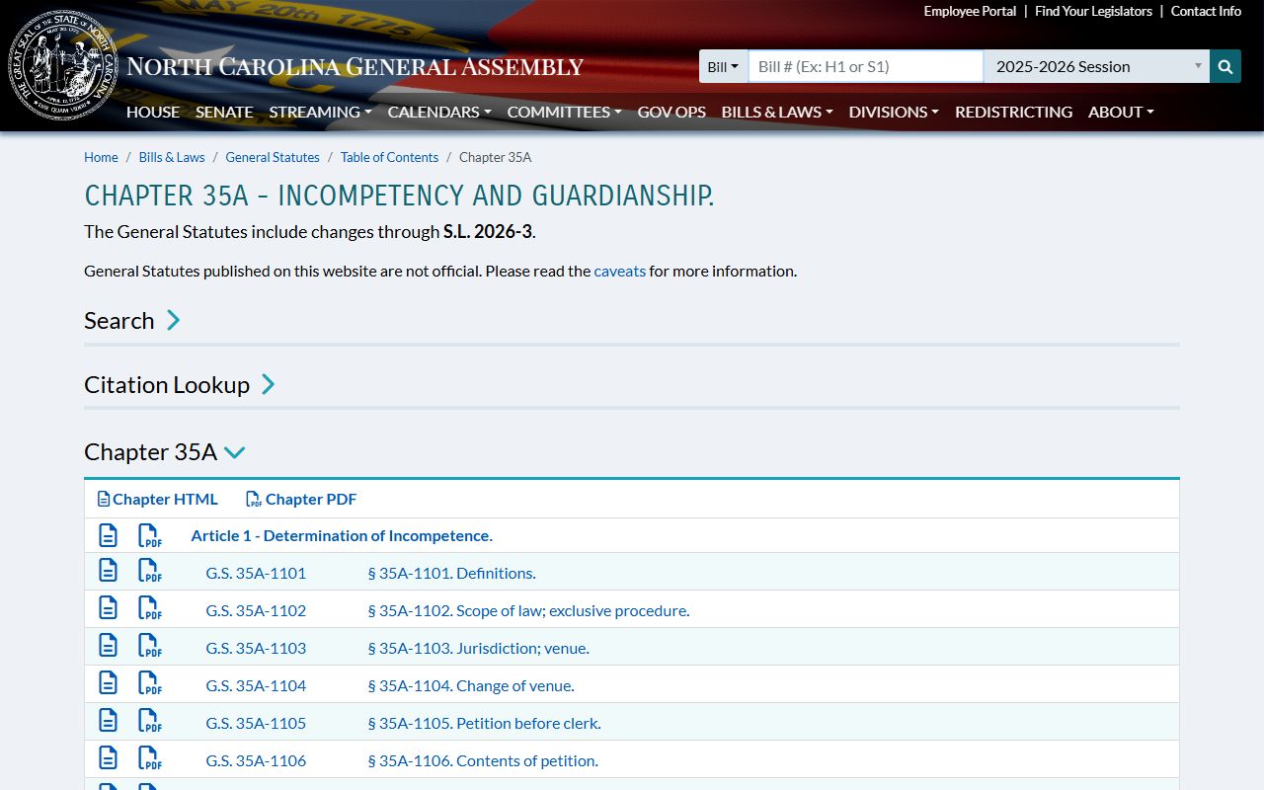1264x790 pixels.
Task: Click North Carolina General Assembly title
Action: point(355,67)
